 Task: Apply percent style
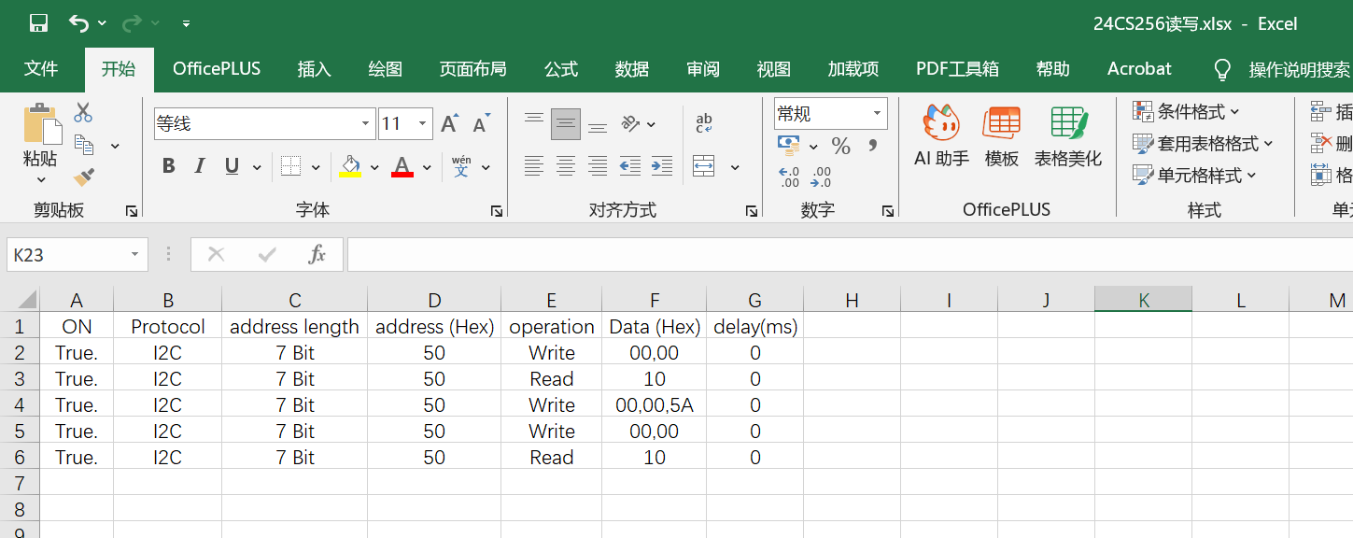(840, 146)
